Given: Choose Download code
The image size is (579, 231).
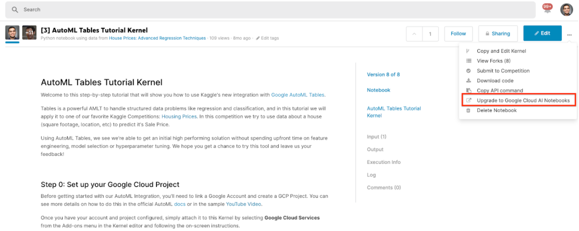Looking at the screenshot, I should click(x=495, y=81).
